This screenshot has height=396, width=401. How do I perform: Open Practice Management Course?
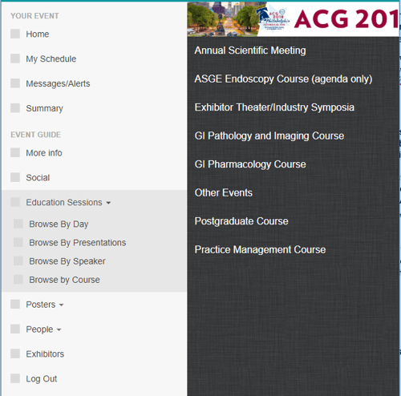260,249
